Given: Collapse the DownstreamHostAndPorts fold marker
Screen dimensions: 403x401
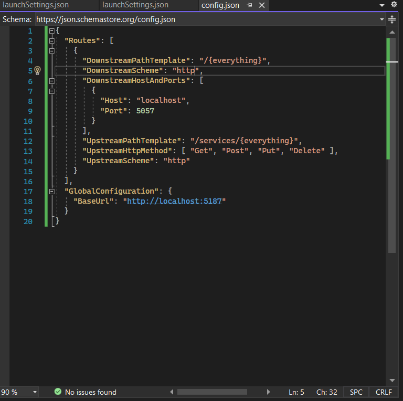Looking at the screenshot, I should [x=52, y=81].
